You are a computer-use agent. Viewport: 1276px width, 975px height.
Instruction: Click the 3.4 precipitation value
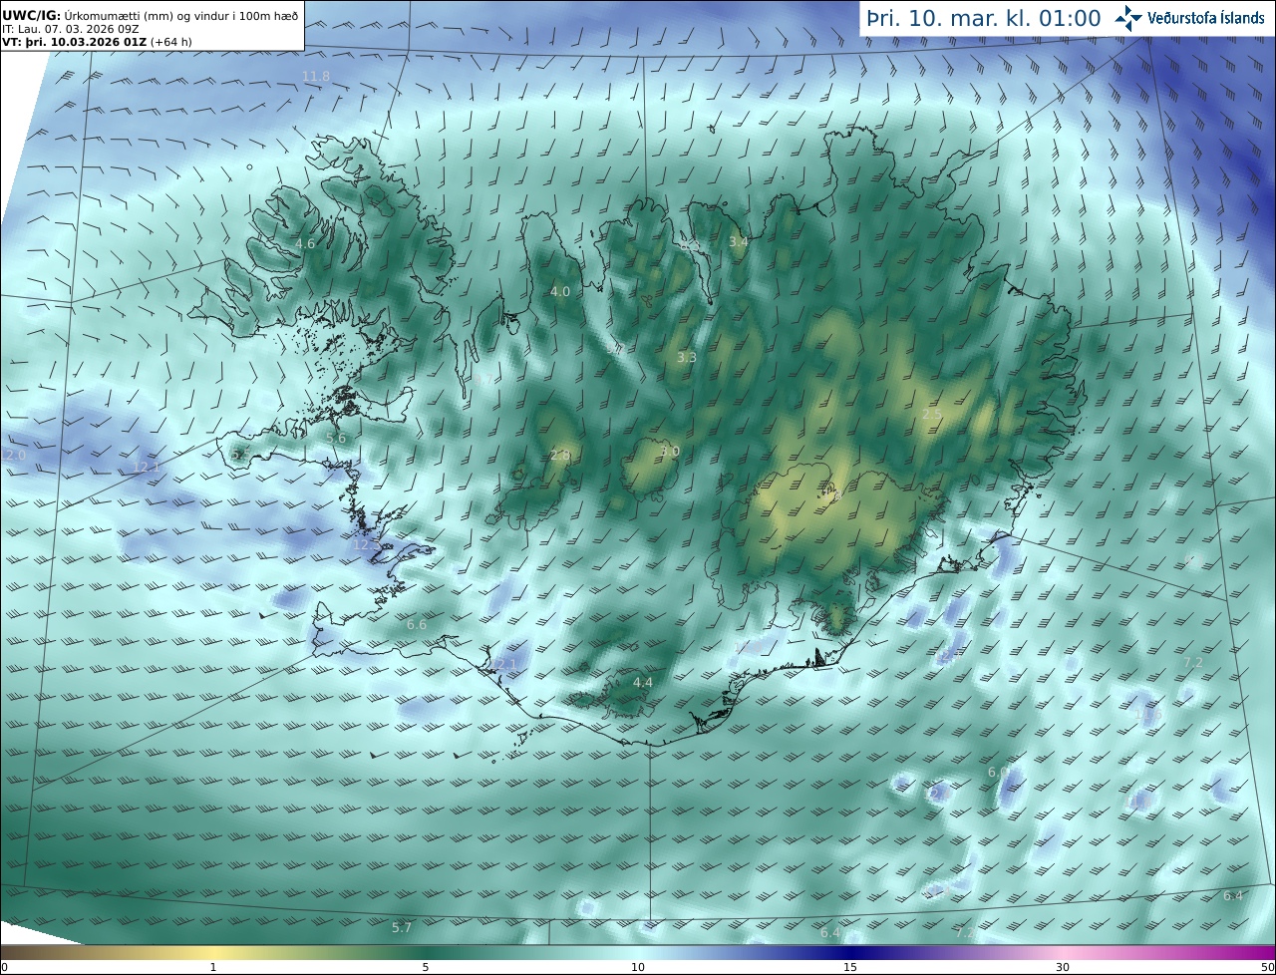(738, 242)
